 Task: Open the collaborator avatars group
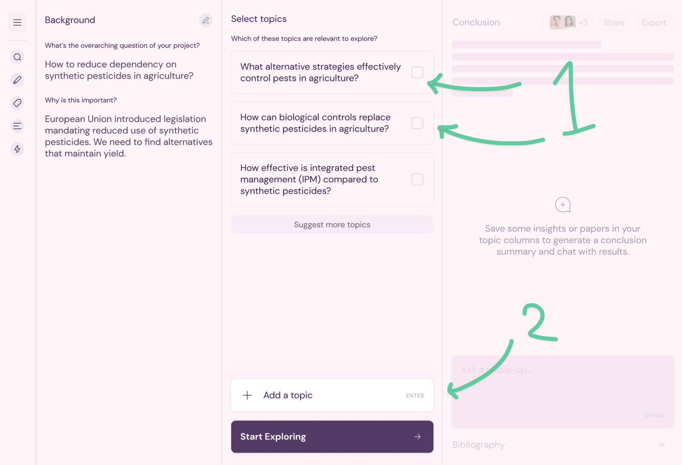pyautogui.click(x=569, y=23)
